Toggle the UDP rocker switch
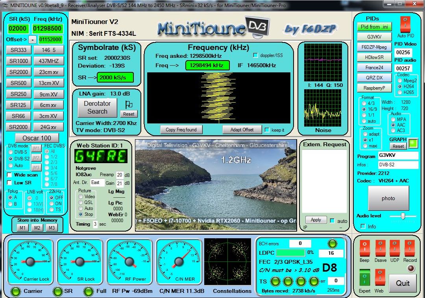This screenshot has height=298, width=425. [395, 248]
